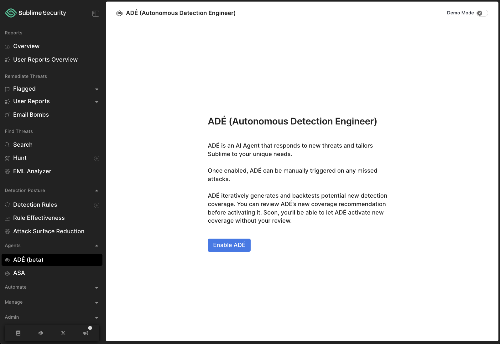Expand the User Reports dropdown arrow
Screen dimensions: 500x344
coord(97,102)
